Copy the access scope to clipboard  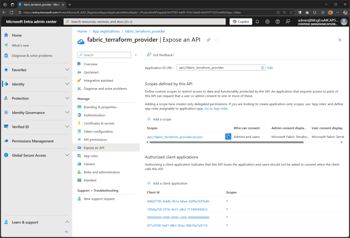(x=228, y=136)
